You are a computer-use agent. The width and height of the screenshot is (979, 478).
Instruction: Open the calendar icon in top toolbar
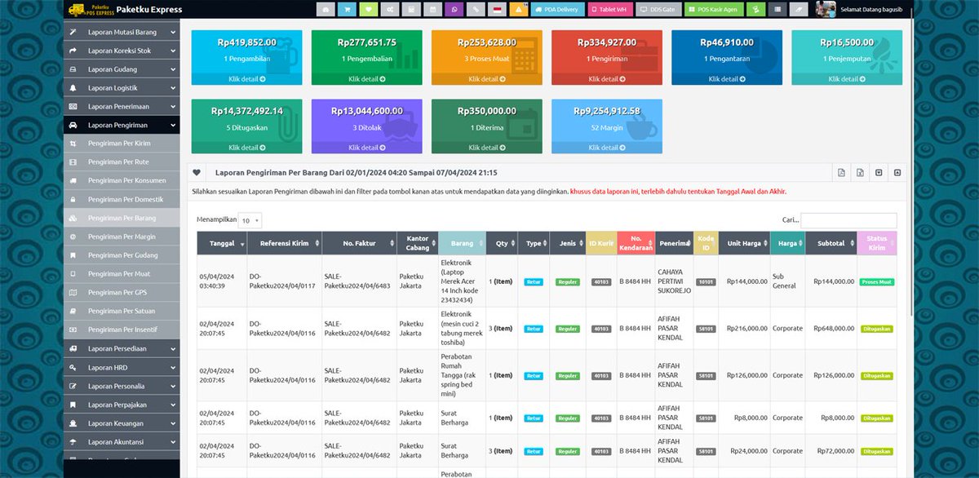[432, 9]
